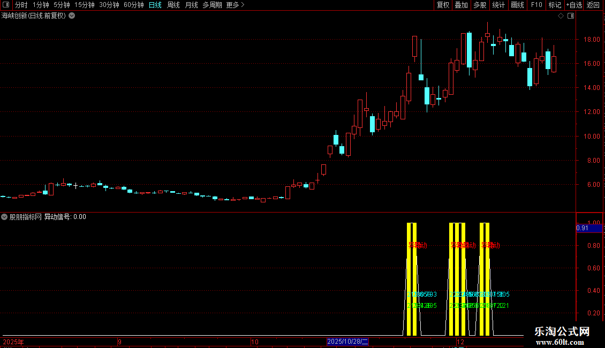This screenshot has height=348, width=605.
Task: Select the 60分钟 period tab
Action: pos(134,5)
